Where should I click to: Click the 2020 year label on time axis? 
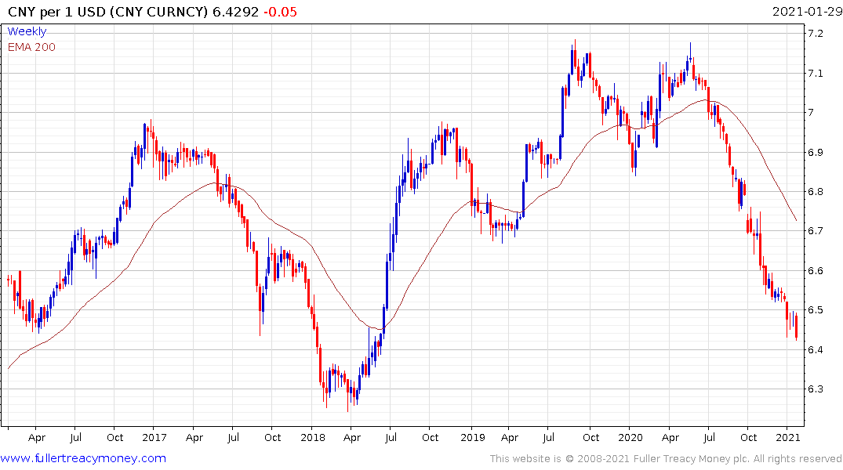pos(630,437)
